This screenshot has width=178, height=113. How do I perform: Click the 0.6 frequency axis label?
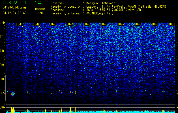tap(2, 107)
